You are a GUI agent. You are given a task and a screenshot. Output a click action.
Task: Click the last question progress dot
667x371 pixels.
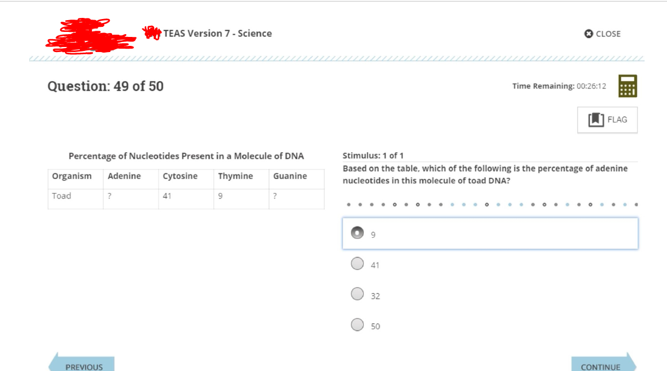[636, 205]
